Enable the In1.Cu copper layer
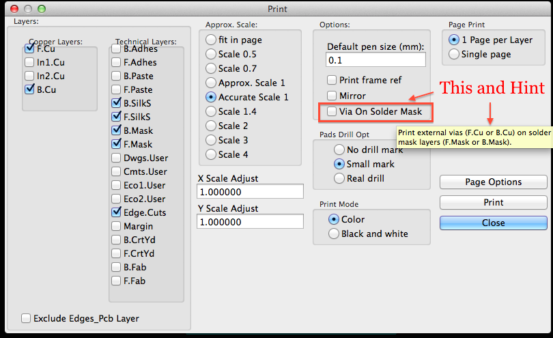Viewport: 553px width, 338px height. (x=29, y=62)
